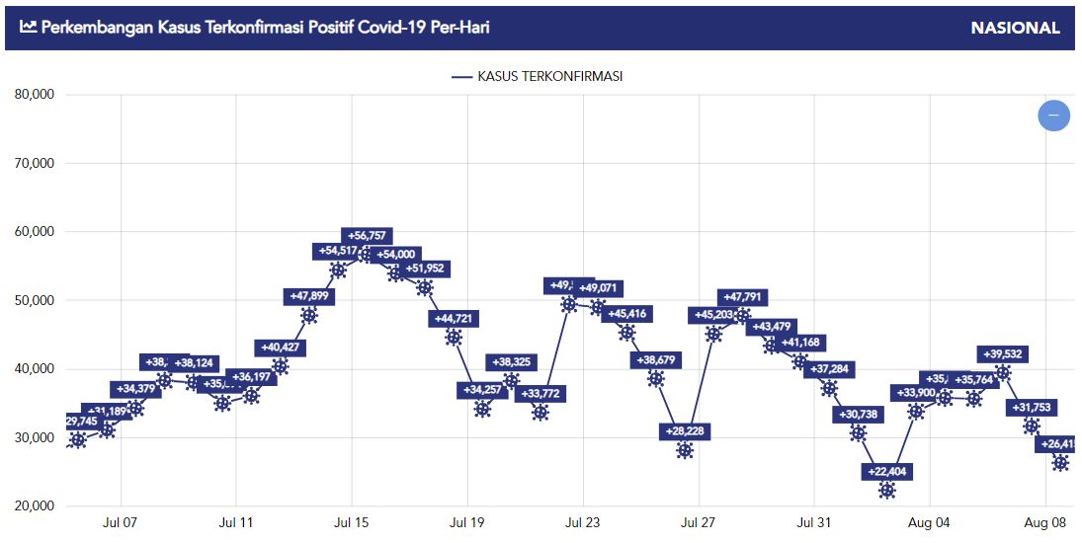Image resolution: width=1082 pixels, height=543 pixels.
Task: Click the Aug 04 axis date label
Action: [x=930, y=523]
